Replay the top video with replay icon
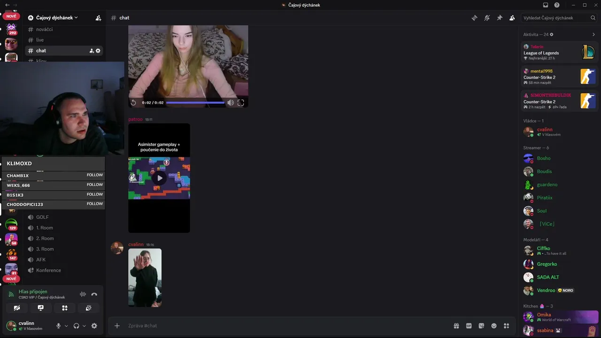601x338 pixels. [133, 102]
